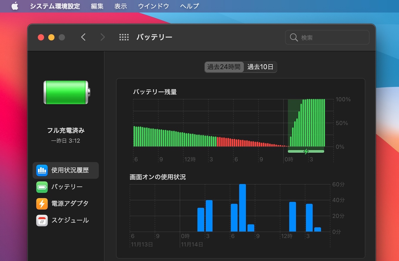
Task: Click the forward navigation arrow
Action: 102,37
